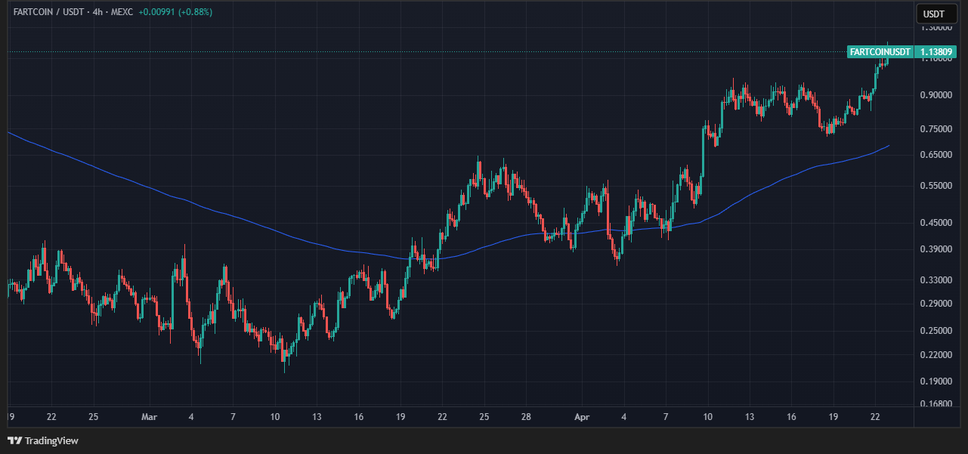Select the 0.33000 price scale value
968x454 pixels.
coord(938,280)
